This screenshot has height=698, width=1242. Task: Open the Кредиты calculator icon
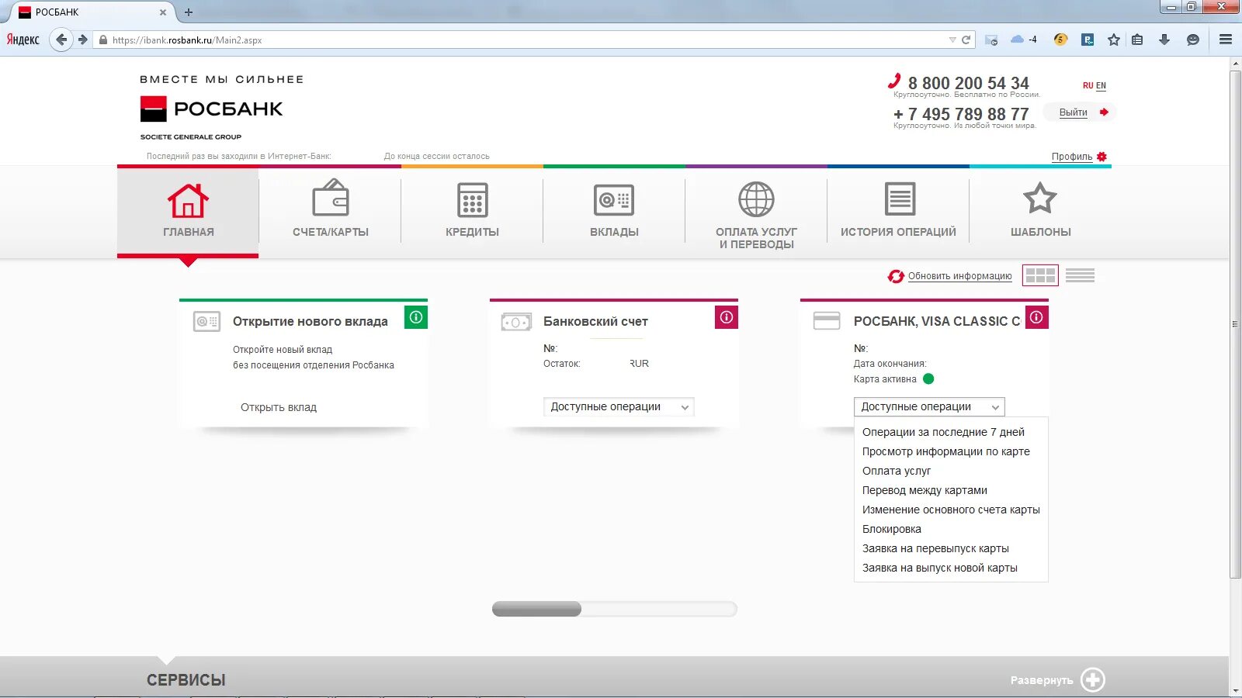[473, 200]
